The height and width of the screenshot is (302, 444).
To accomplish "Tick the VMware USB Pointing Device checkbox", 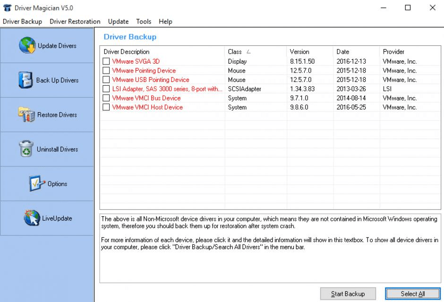I will click(x=106, y=80).
